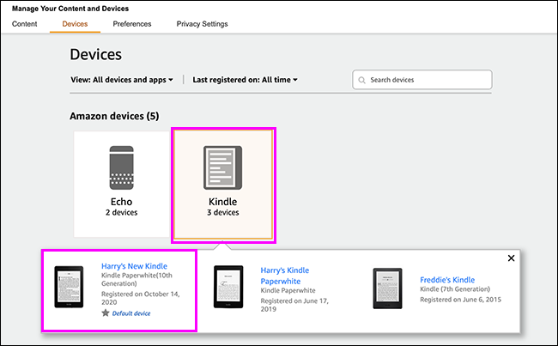The height and width of the screenshot is (346, 558).
Task: Open the Last registered on: All time dropdown
Action: click(x=246, y=80)
